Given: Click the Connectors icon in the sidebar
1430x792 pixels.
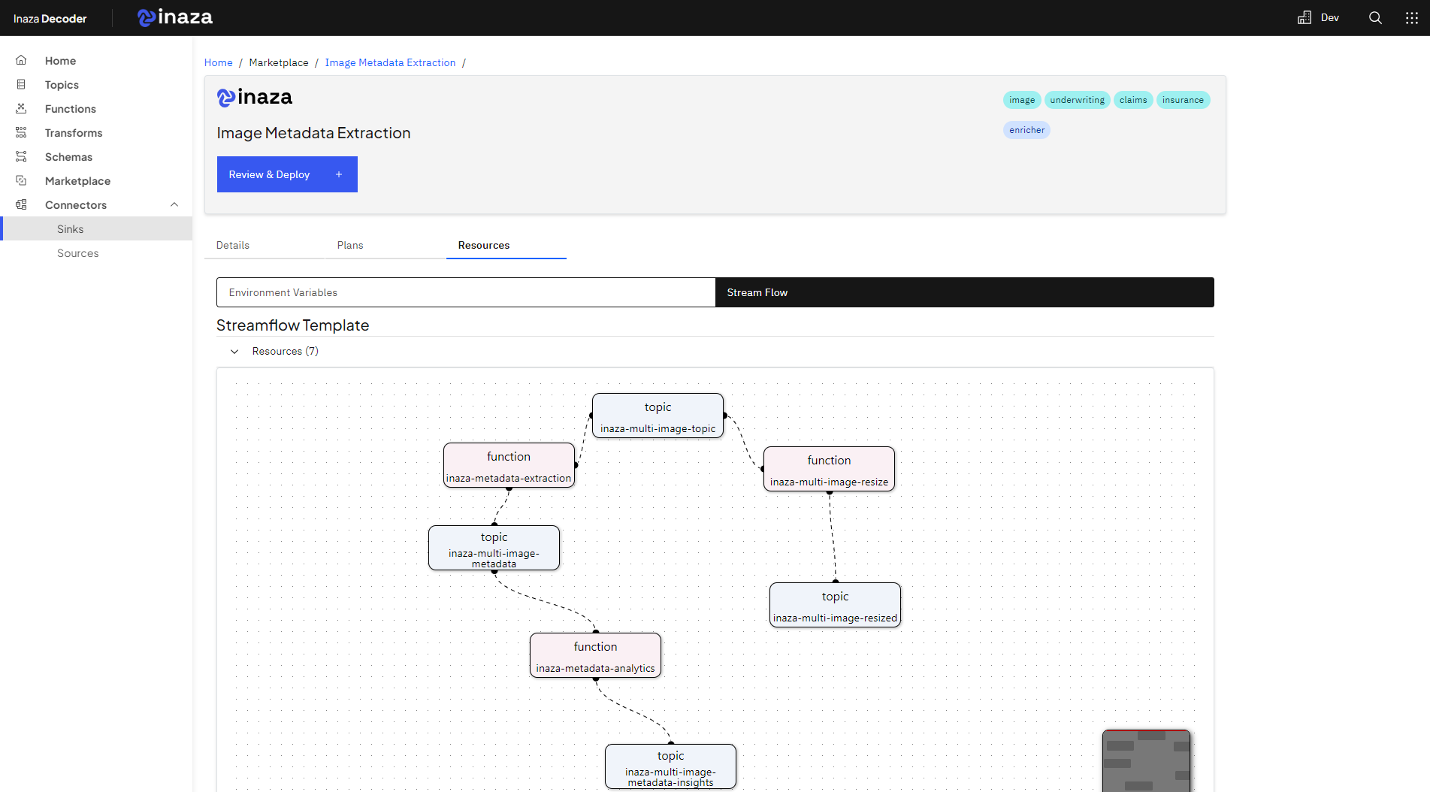Looking at the screenshot, I should click(21, 204).
